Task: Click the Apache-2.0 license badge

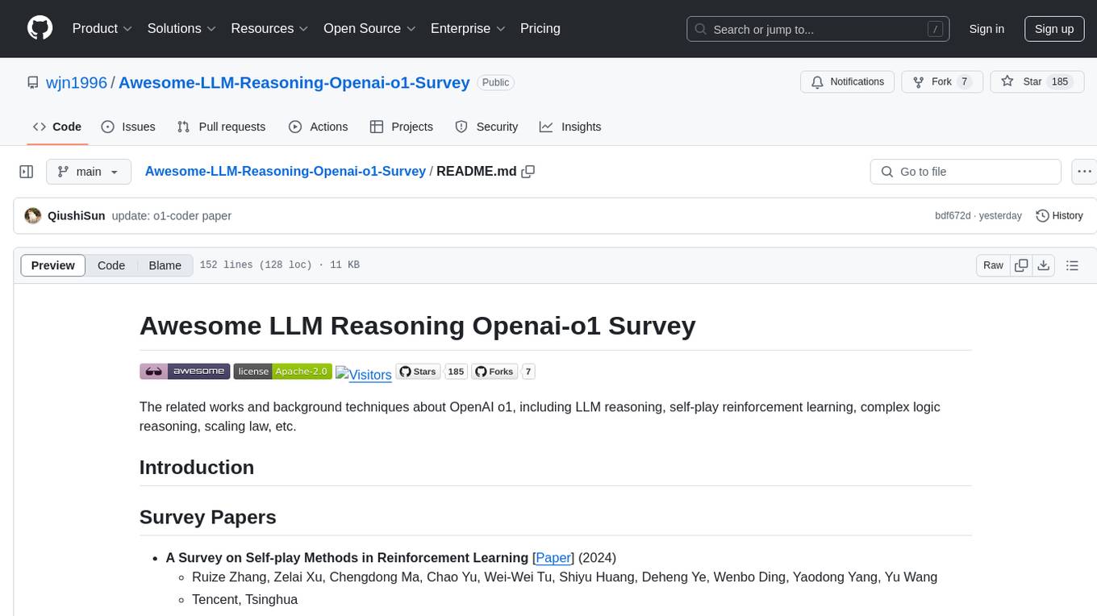Action: coord(282,371)
